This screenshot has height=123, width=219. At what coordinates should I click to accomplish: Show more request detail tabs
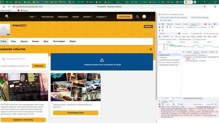(x=217, y=52)
